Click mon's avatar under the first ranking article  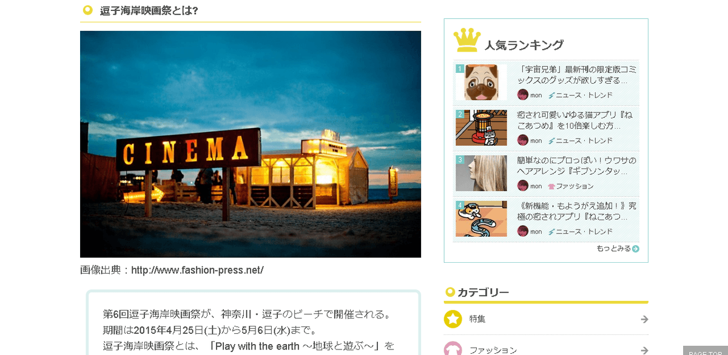(522, 95)
